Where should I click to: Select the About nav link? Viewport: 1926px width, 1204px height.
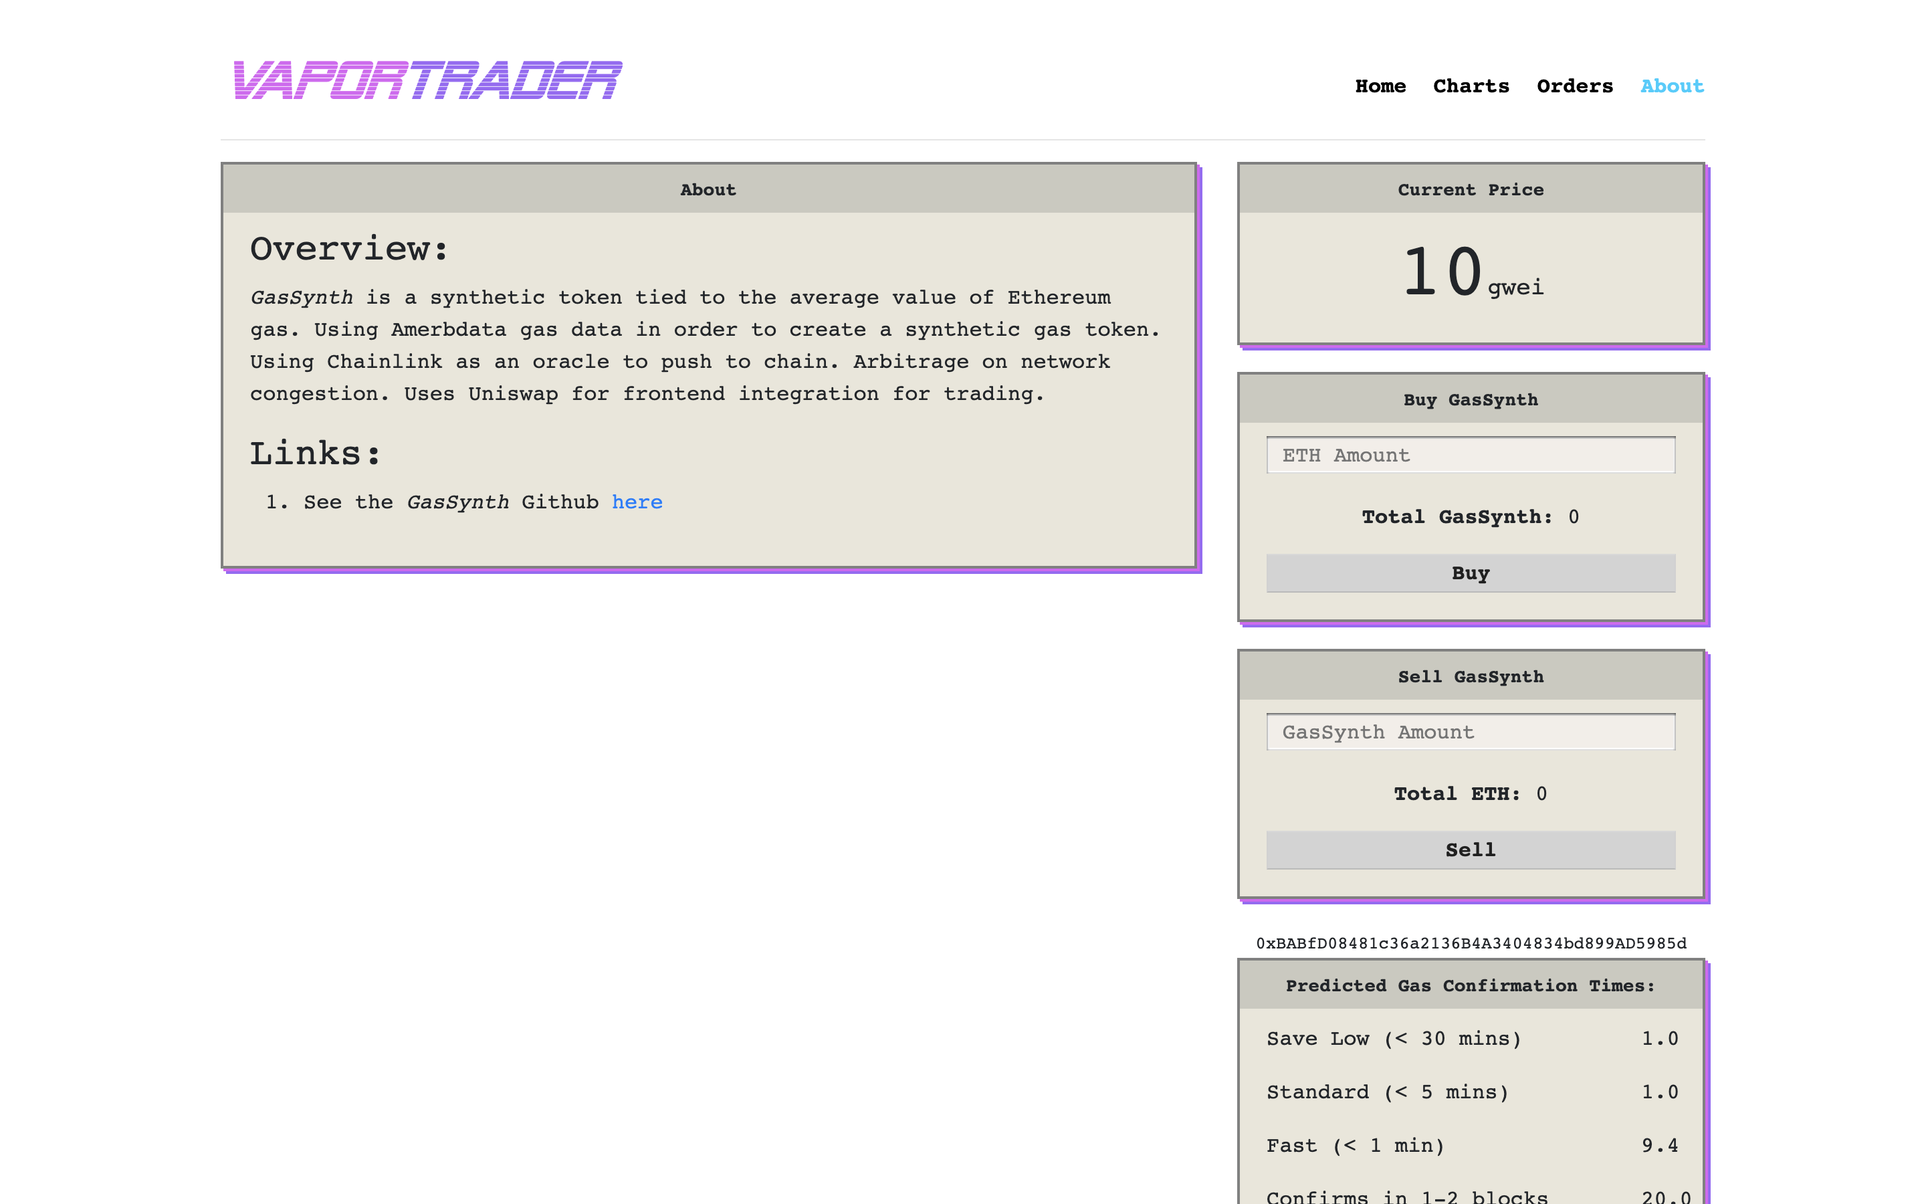(1671, 86)
